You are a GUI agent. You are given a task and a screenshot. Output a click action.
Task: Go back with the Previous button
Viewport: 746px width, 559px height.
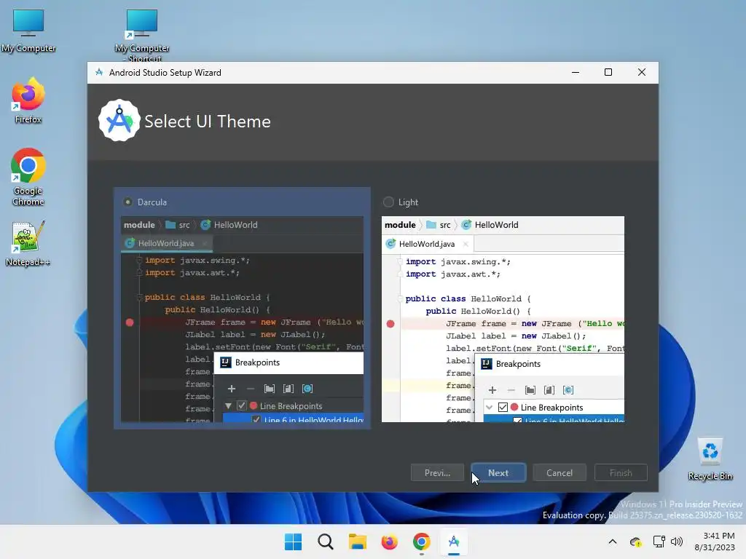tap(437, 473)
